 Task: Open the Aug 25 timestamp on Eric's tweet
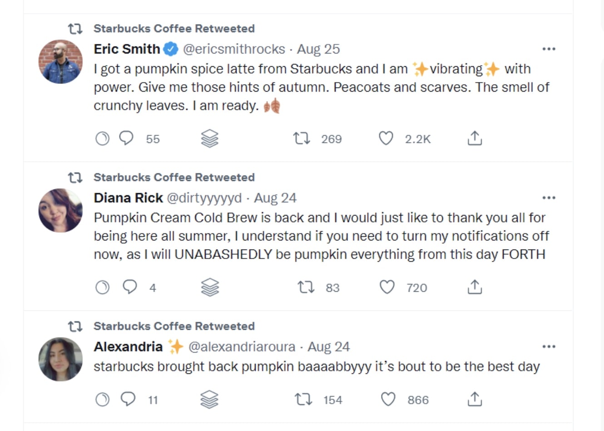318,49
